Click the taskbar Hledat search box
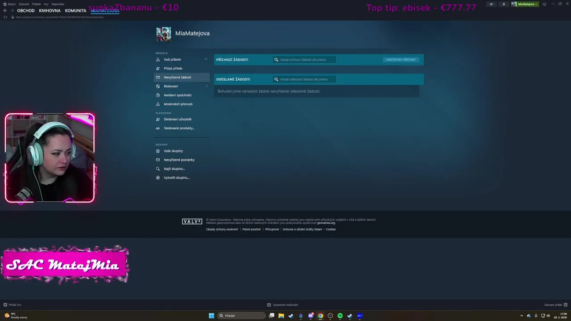This screenshot has width=571, height=321. point(241,316)
